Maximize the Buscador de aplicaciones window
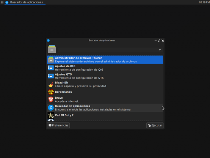This screenshot has height=158, width=210. (x=159, y=41)
